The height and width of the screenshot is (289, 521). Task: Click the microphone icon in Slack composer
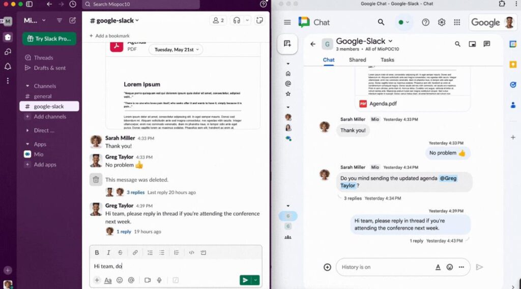[x=159, y=280]
